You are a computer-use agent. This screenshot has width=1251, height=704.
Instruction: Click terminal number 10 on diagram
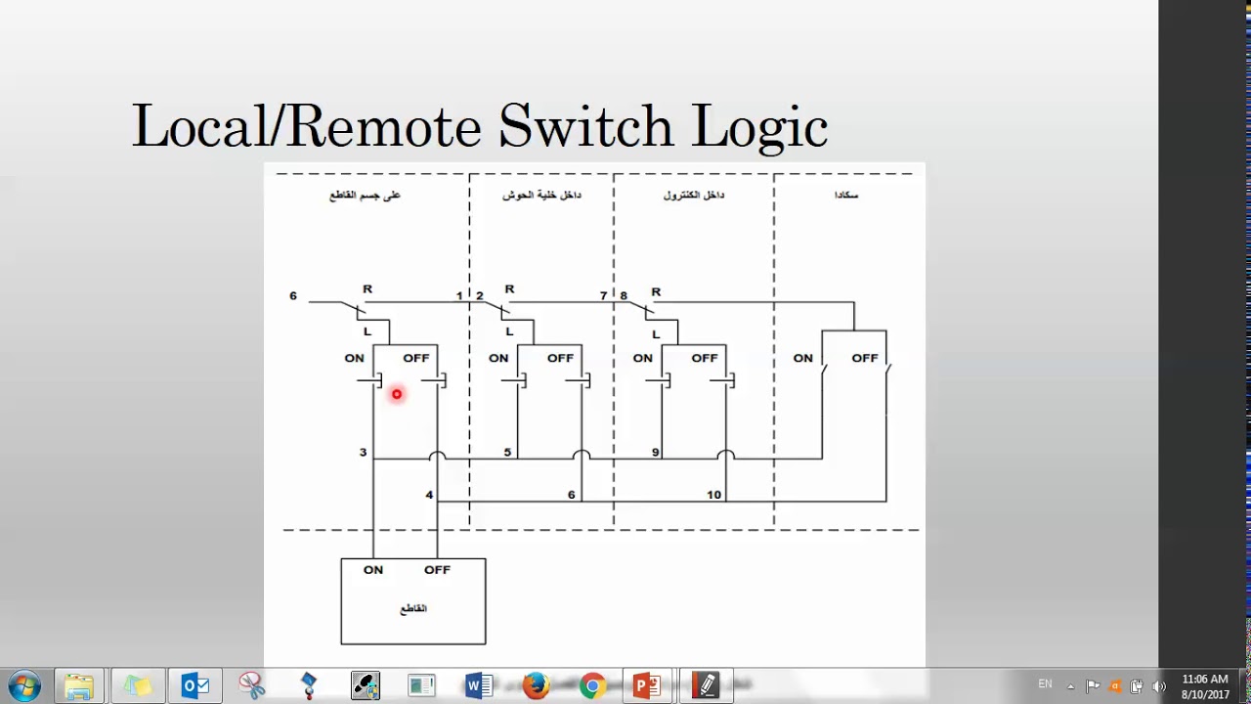coord(714,495)
